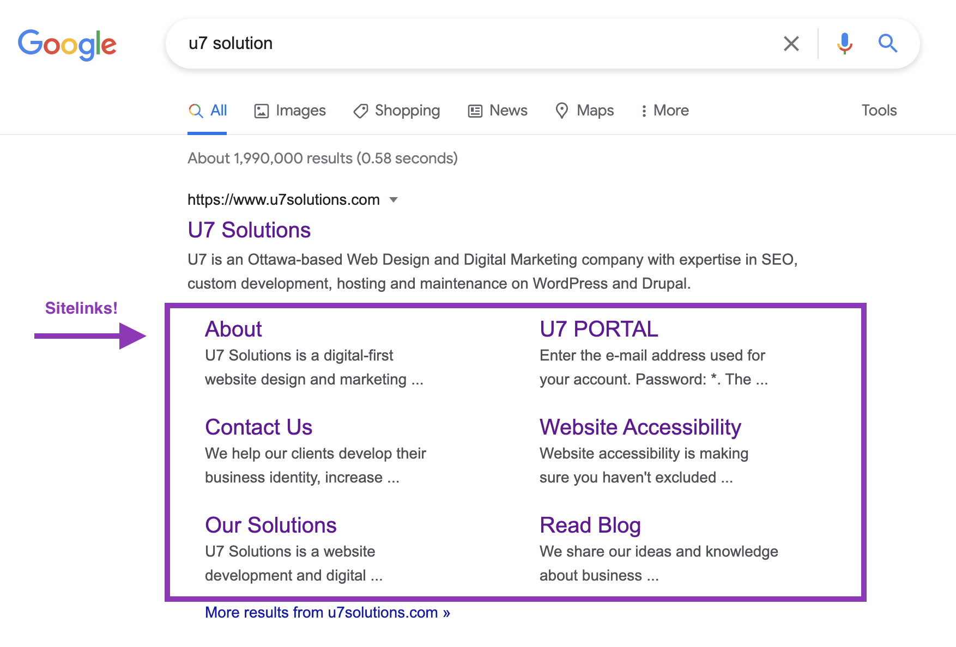
Task: Click the text 'We help our clients develop their'
Action: pos(316,454)
